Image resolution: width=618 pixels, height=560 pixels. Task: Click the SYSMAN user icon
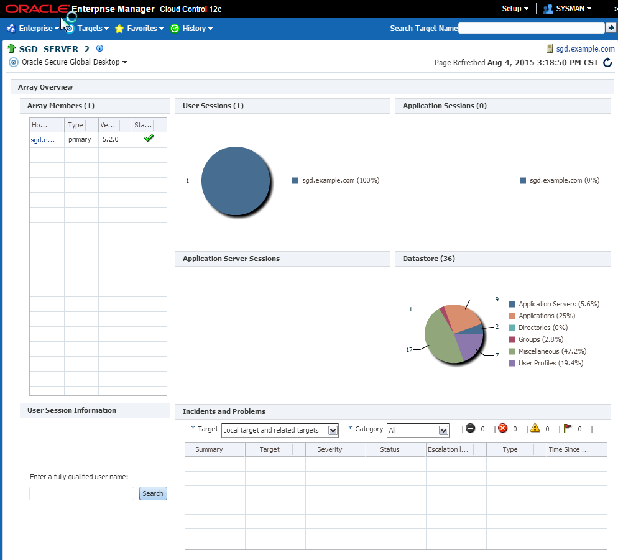coord(548,9)
